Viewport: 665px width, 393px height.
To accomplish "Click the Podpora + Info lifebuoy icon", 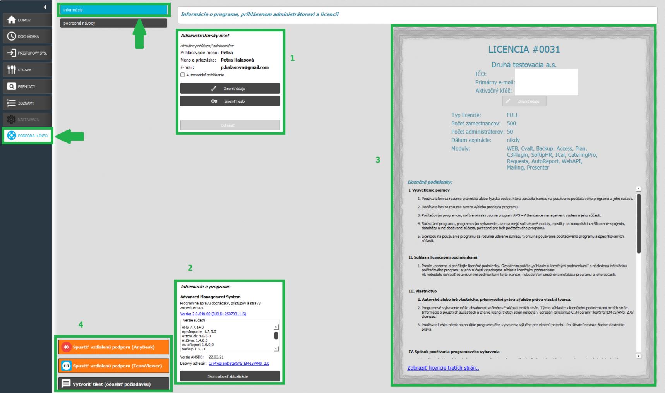I will [x=12, y=136].
